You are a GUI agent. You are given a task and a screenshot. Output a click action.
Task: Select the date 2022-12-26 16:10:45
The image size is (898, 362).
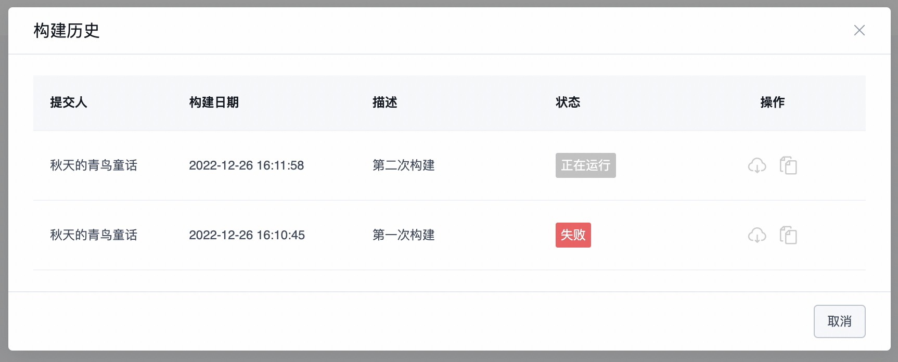pyautogui.click(x=247, y=235)
